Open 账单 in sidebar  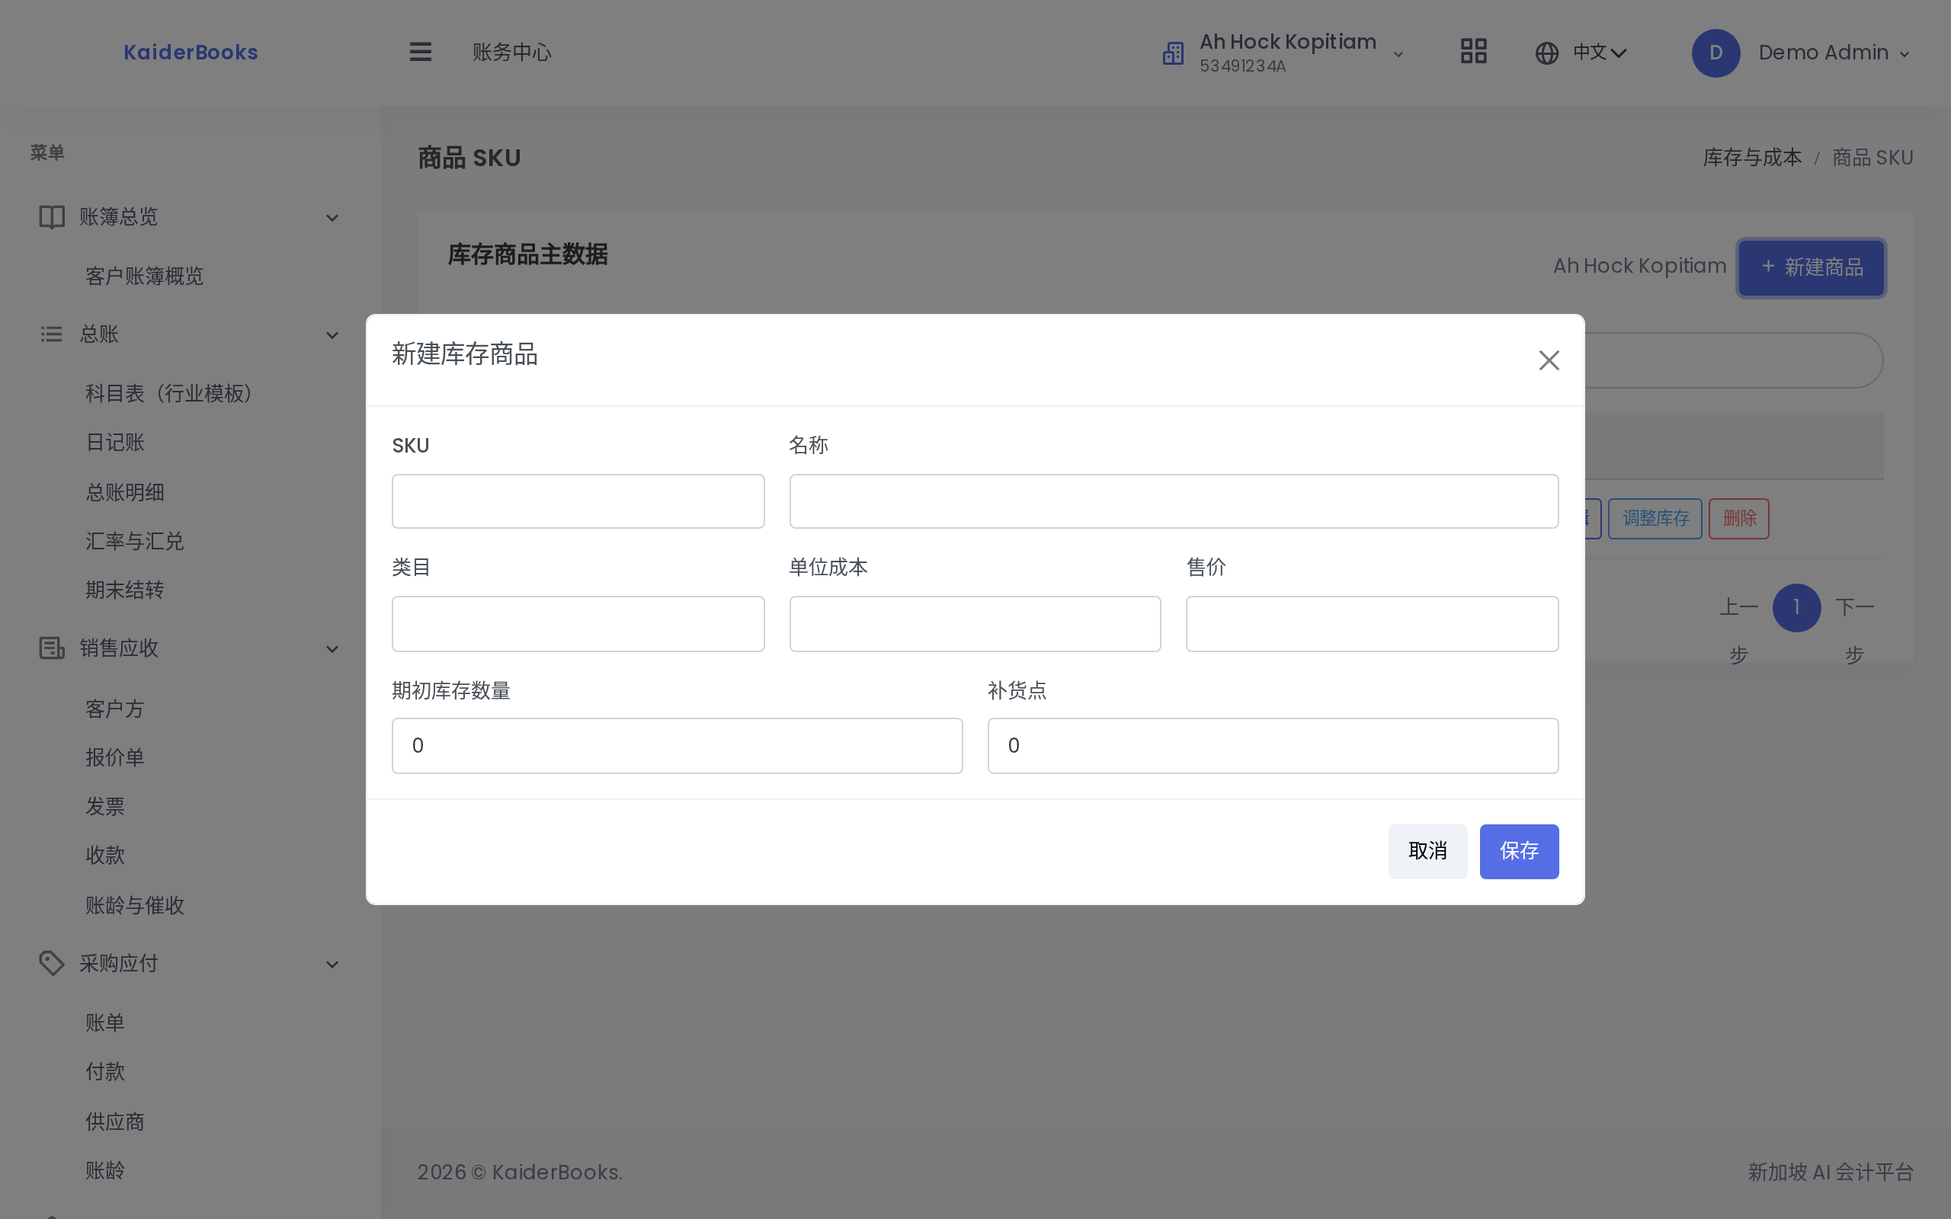pos(106,1023)
